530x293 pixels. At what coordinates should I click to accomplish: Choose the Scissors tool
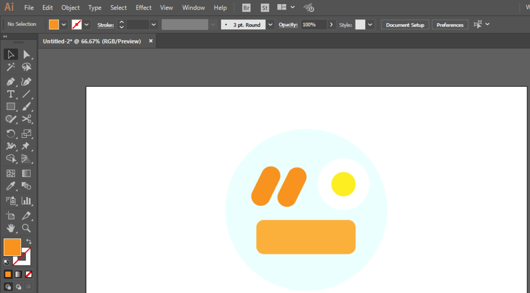pos(26,119)
